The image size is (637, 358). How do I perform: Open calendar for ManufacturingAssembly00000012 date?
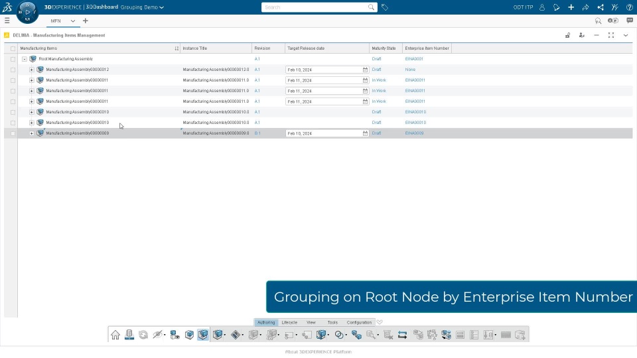tap(365, 70)
